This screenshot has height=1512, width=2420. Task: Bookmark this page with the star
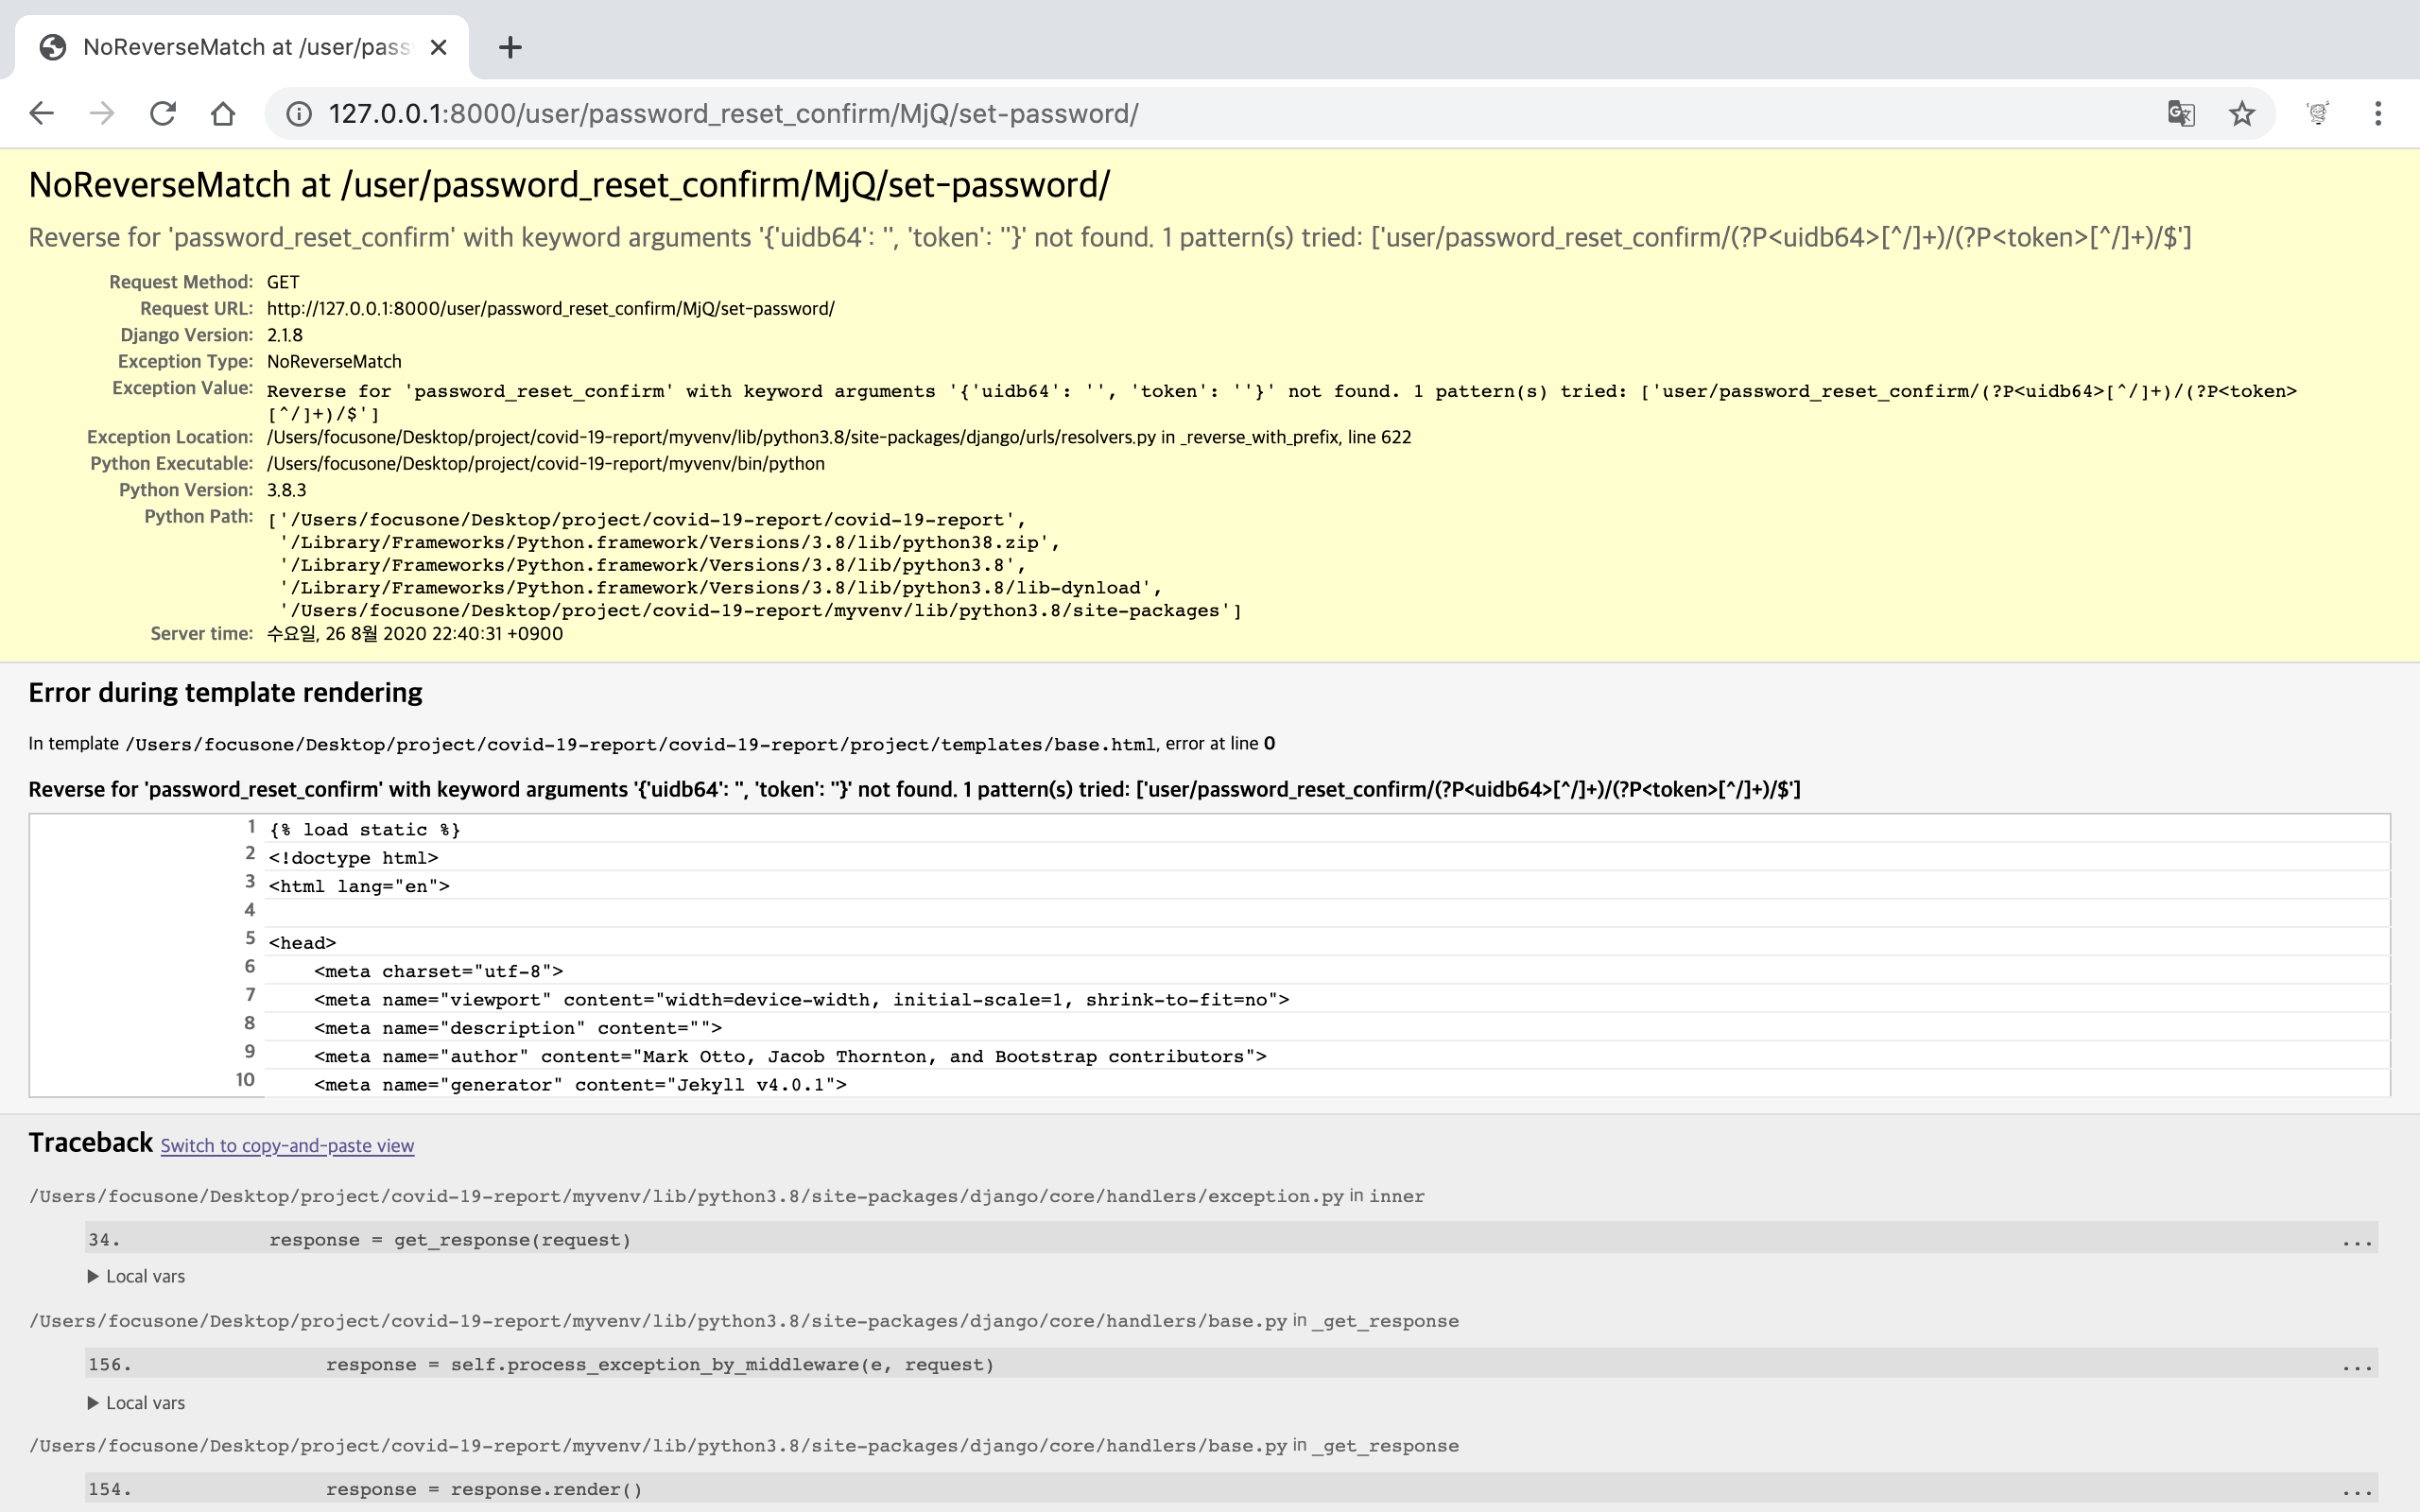click(x=2241, y=113)
